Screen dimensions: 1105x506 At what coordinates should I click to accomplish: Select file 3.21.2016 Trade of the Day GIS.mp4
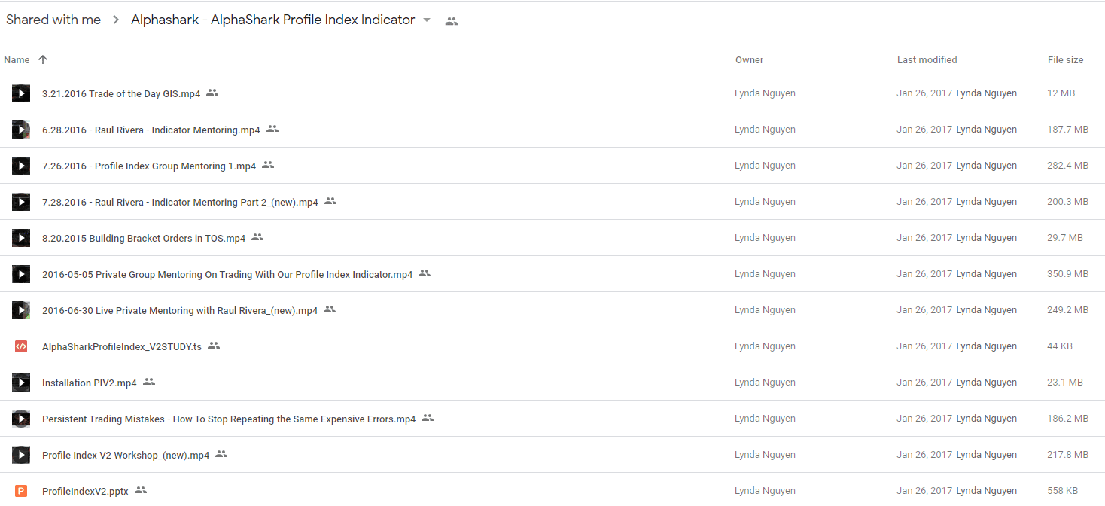click(121, 94)
